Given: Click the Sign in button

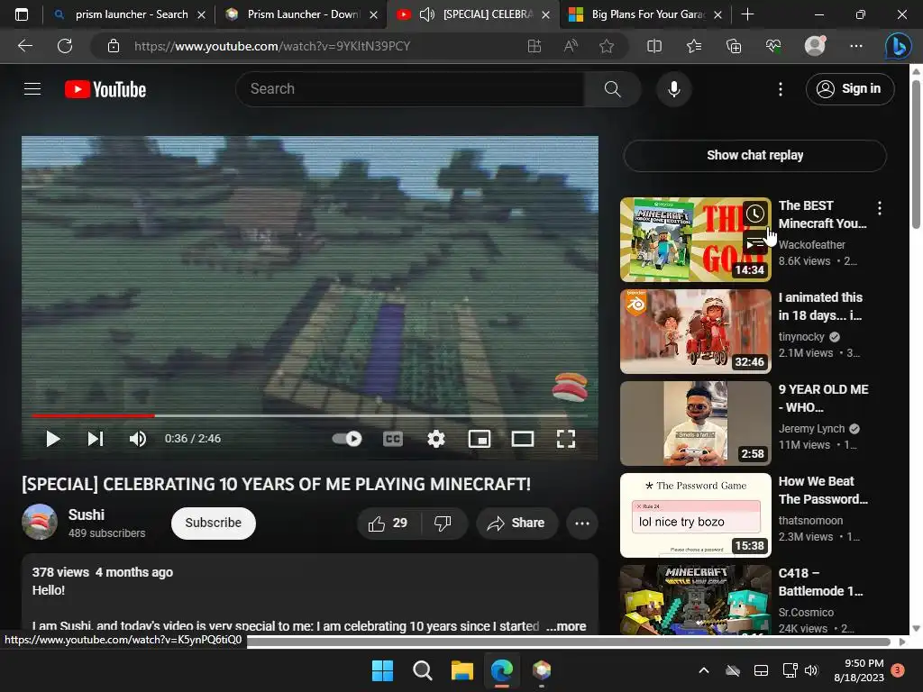Looking at the screenshot, I should pos(850,89).
